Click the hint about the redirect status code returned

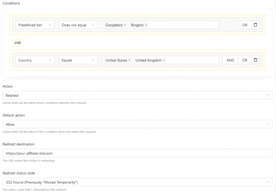point(35,190)
